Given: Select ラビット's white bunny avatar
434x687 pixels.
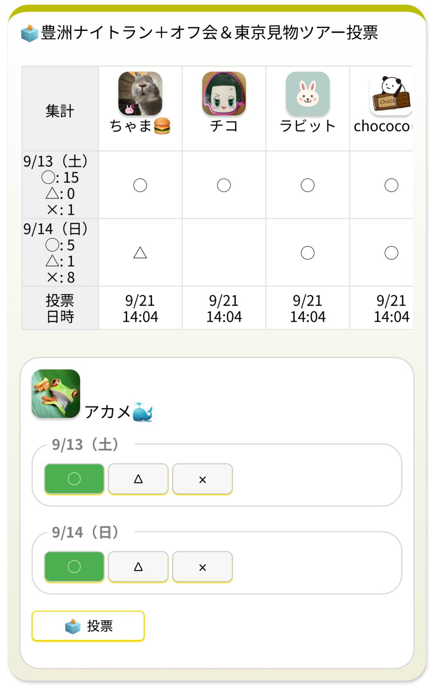Looking at the screenshot, I should pos(308,93).
